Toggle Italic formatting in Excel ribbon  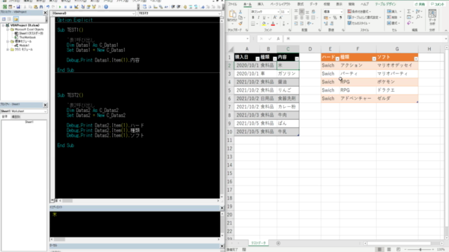coord(258,17)
